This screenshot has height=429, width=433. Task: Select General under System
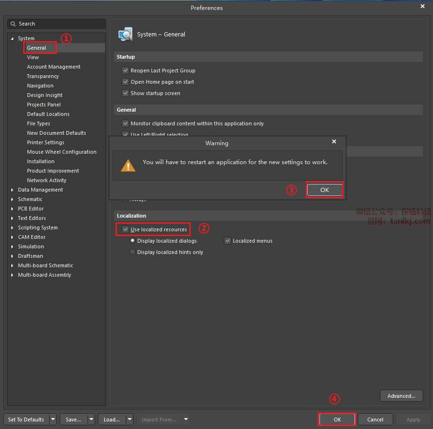tap(36, 48)
